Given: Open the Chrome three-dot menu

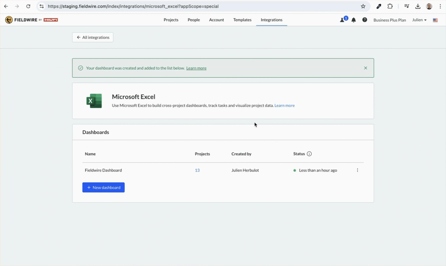Looking at the screenshot, I should tap(440, 6).
